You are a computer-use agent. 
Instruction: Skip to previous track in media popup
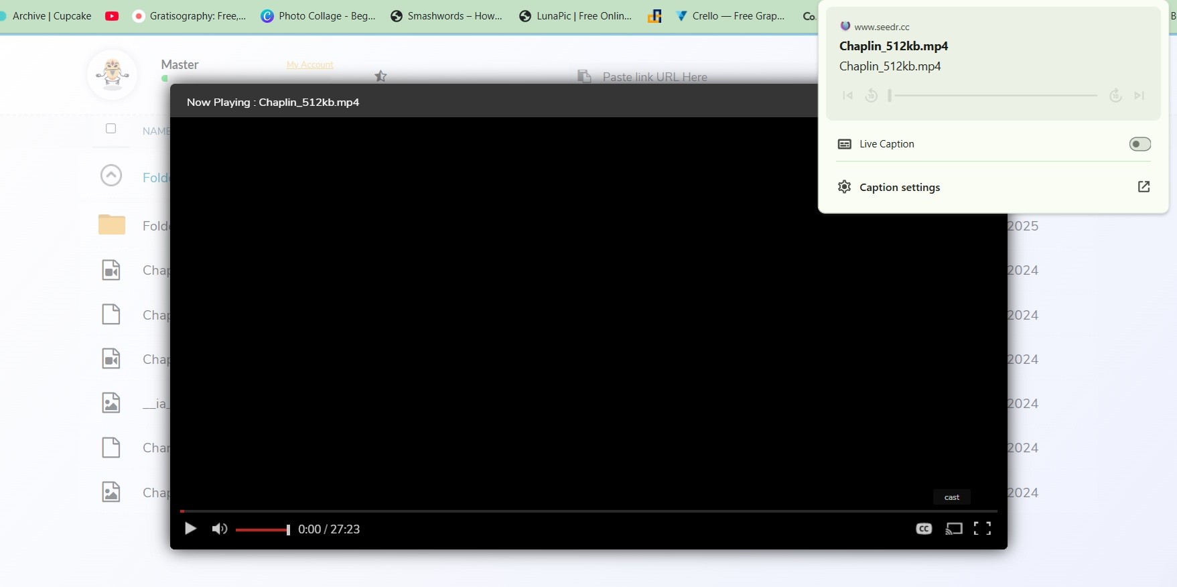[x=848, y=96]
